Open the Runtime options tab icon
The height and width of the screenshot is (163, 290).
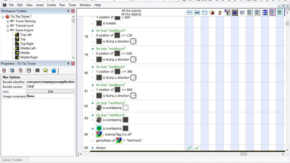point(21,70)
